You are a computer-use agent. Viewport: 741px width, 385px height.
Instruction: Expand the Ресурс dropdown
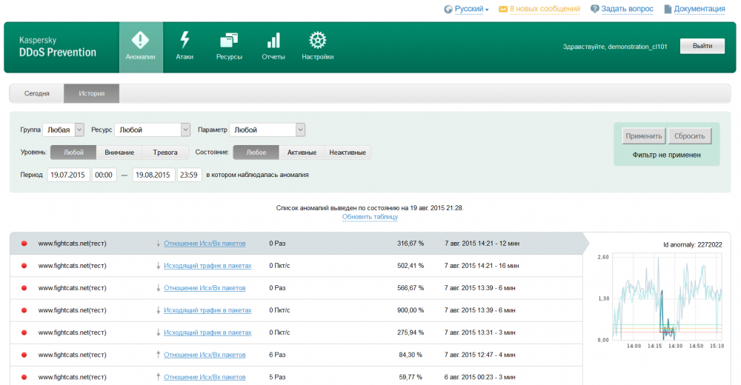click(x=185, y=130)
